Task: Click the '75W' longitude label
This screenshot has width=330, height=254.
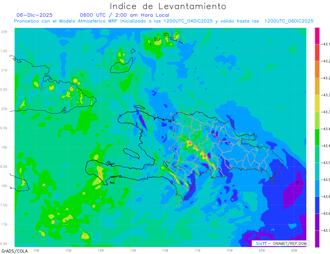Action: pyautogui.click(x=68, y=250)
